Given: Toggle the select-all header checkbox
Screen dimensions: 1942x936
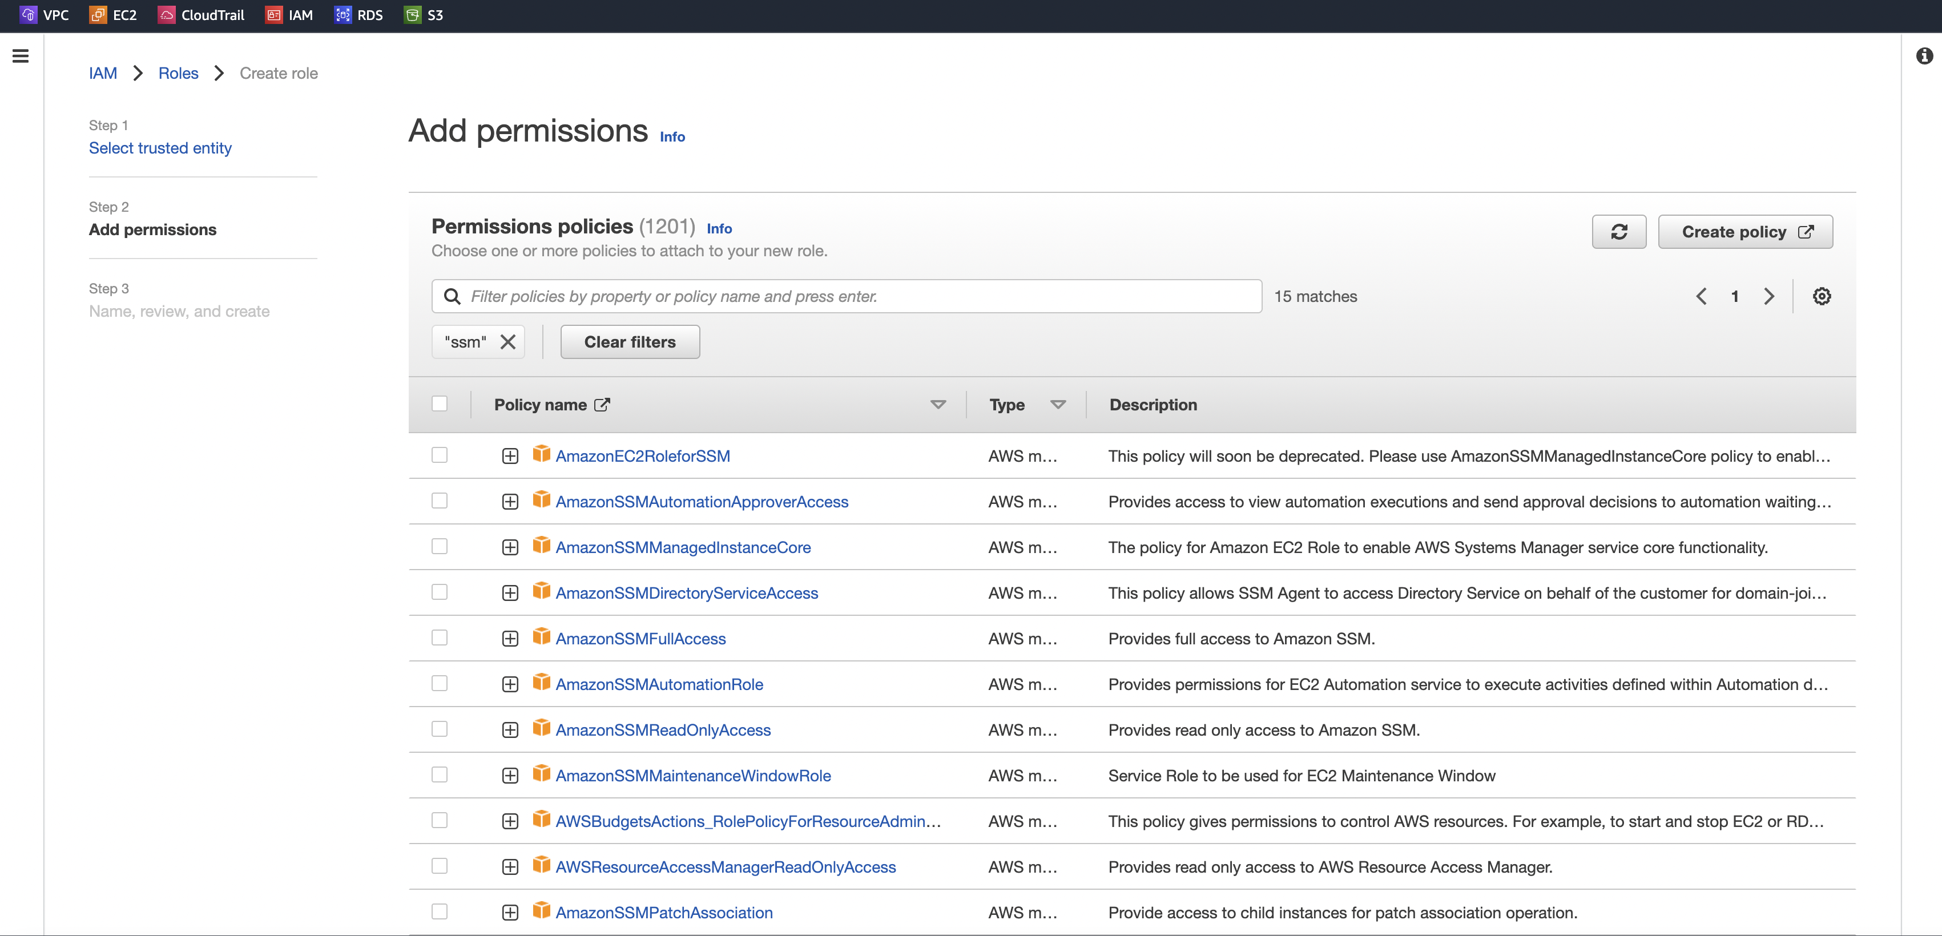Looking at the screenshot, I should click(440, 404).
